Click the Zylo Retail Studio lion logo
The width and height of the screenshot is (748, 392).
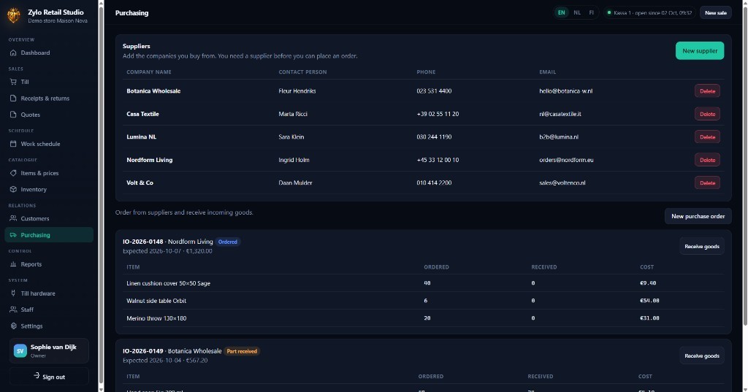[x=13, y=15]
